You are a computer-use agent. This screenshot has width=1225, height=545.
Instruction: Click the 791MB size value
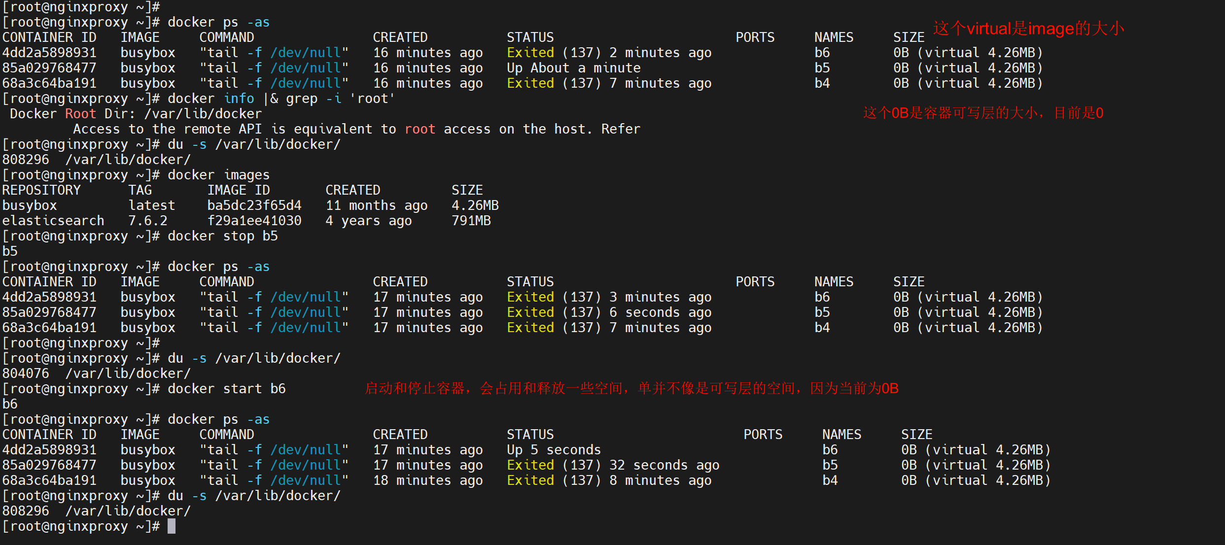tap(471, 221)
